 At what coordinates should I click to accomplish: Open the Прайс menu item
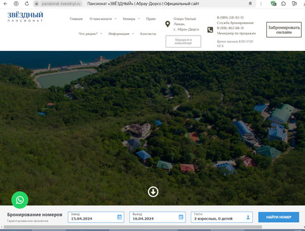coord(151,19)
